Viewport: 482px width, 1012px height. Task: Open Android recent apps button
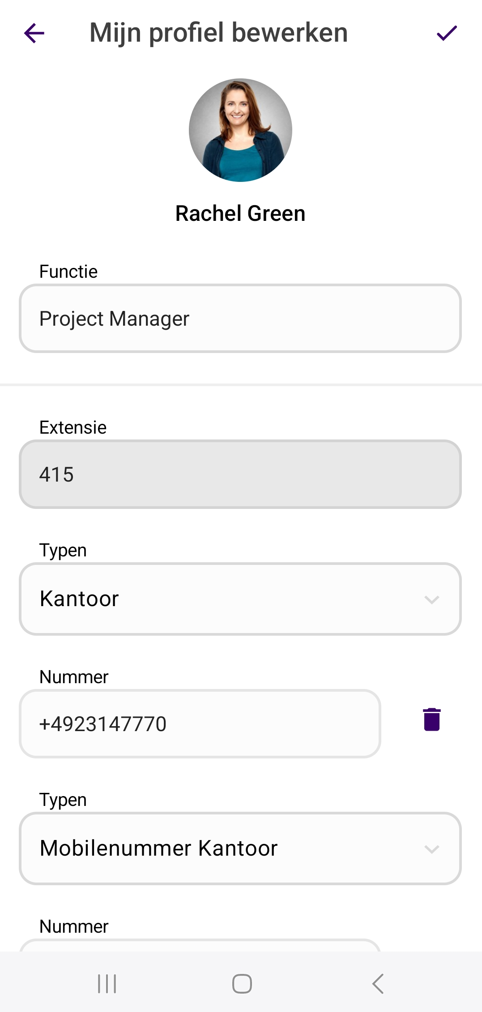(107, 984)
